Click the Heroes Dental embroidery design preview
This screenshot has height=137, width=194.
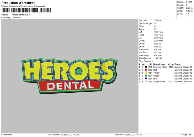click(x=70, y=76)
